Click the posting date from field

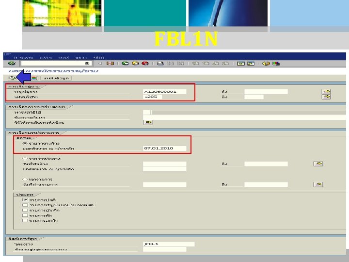[x=165, y=184]
